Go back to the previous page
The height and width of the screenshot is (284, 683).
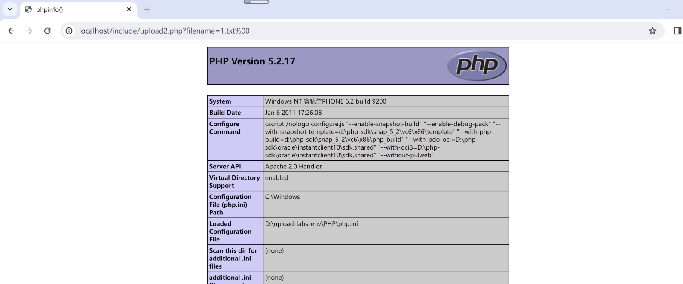(x=11, y=31)
